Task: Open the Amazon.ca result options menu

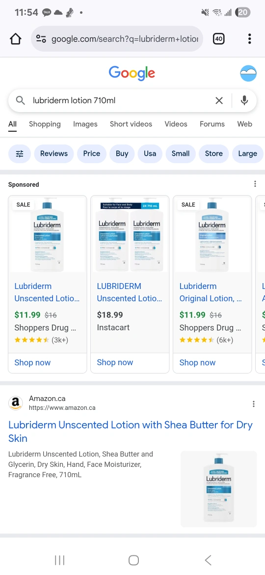Action: point(253,404)
